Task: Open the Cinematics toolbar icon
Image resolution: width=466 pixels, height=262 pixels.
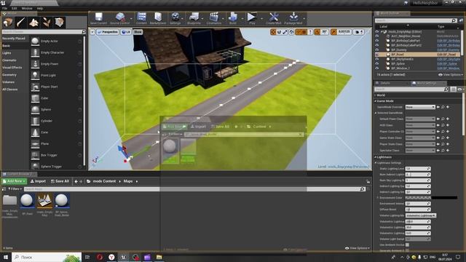Action: [214, 17]
